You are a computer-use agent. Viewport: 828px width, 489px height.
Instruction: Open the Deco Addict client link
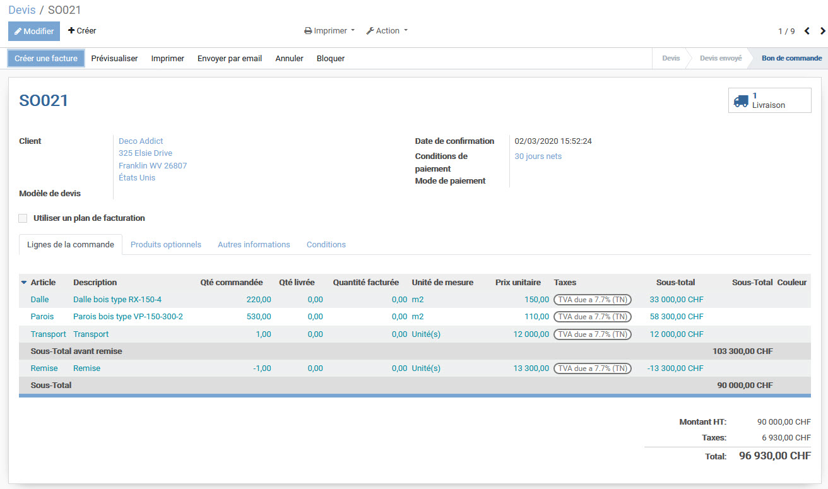[x=141, y=141]
